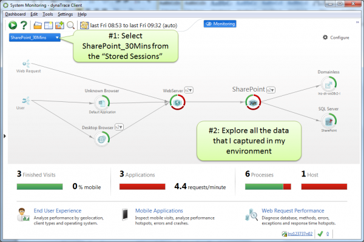Click the open folder toolbar icon
This screenshot has width=364, height=242.
(x=38, y=25)
